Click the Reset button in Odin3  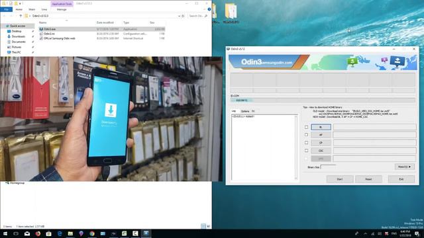pyautogui.click(x=368, y=179)
